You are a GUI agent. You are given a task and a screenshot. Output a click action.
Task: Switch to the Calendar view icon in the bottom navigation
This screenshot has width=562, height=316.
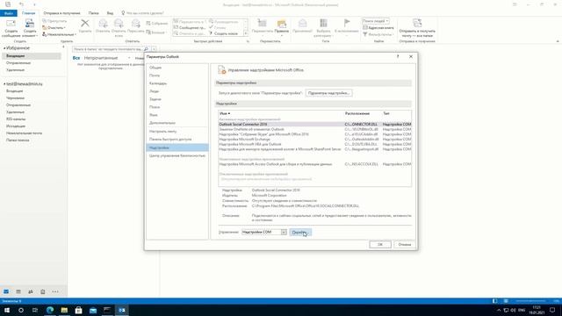(18, 291)
